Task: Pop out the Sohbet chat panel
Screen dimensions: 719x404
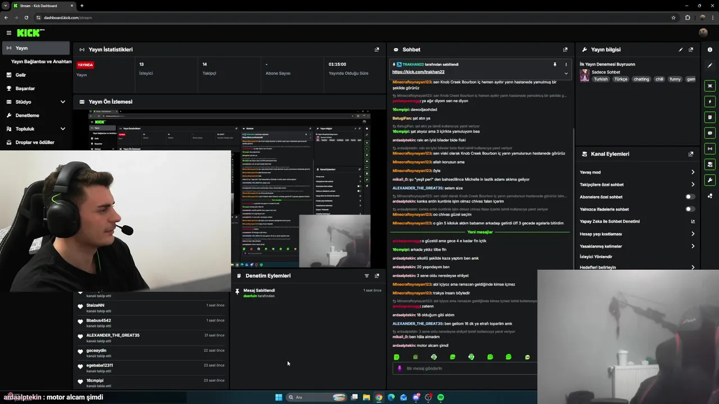Action: tap(565, 49)
